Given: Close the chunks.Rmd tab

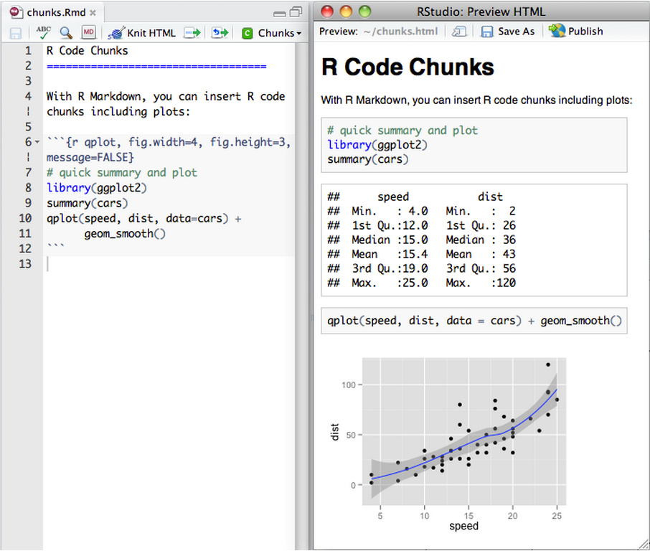Looking at the screenshot, I should (x=93, y=13).
